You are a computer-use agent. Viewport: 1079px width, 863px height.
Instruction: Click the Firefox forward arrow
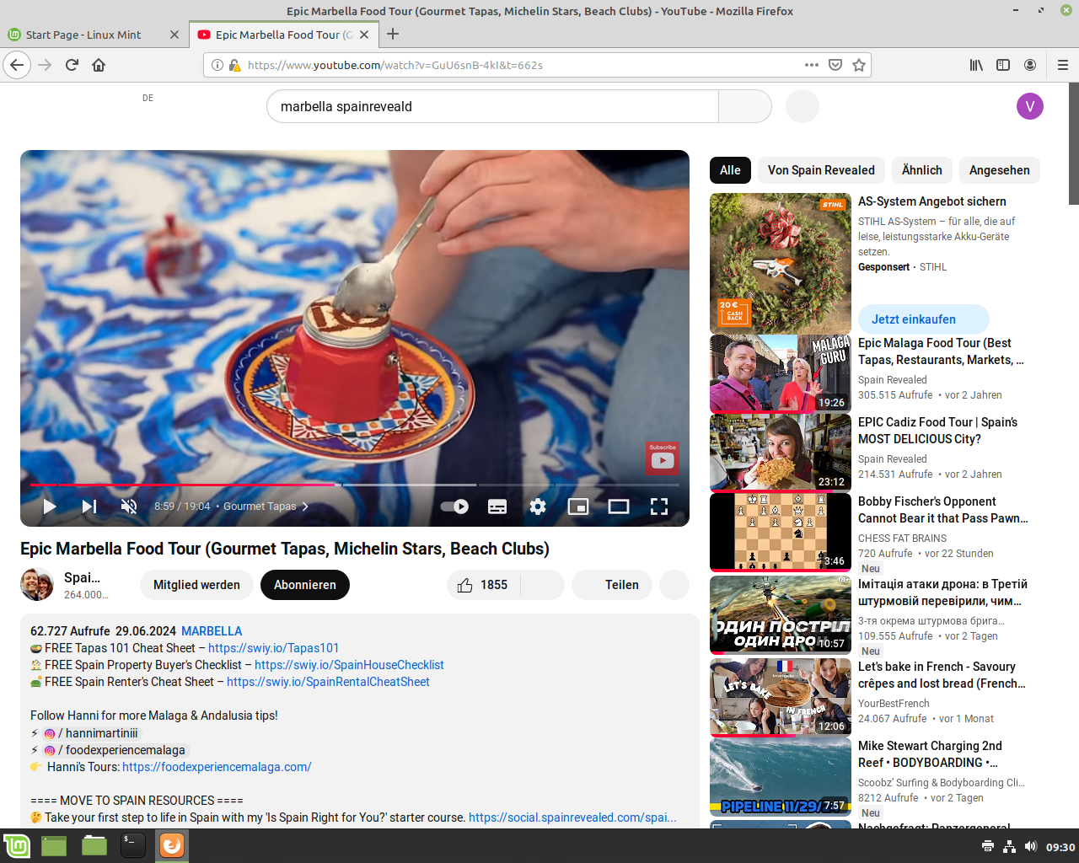[45, 65]
